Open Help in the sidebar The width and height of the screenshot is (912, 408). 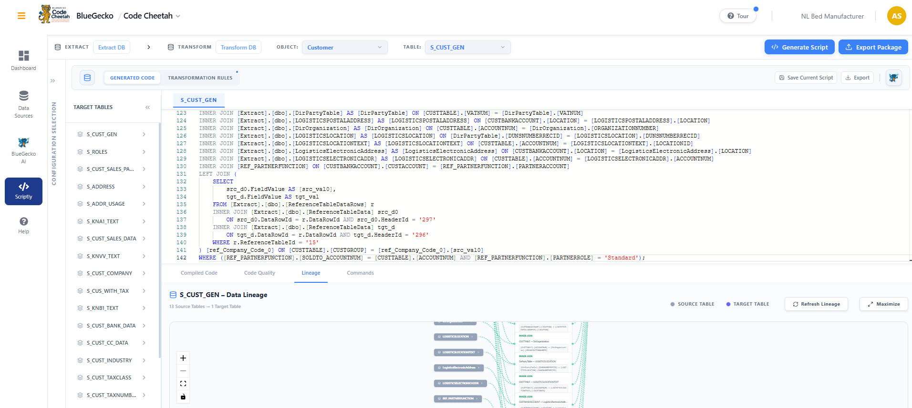(x=24, y=226)
